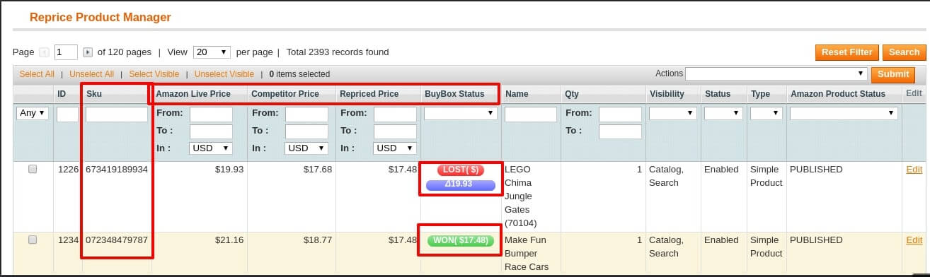Open the BuyBox Status filter dropdown

click(461, 113)
